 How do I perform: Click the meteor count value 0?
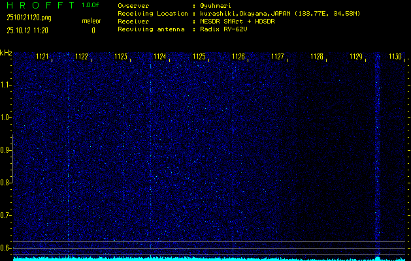tap(93, 30)
